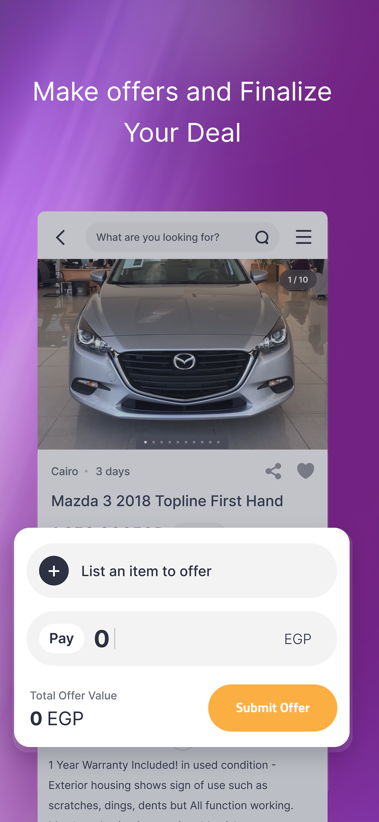
Task: Tap the 'List an item to offer' row
Action: 182,571
